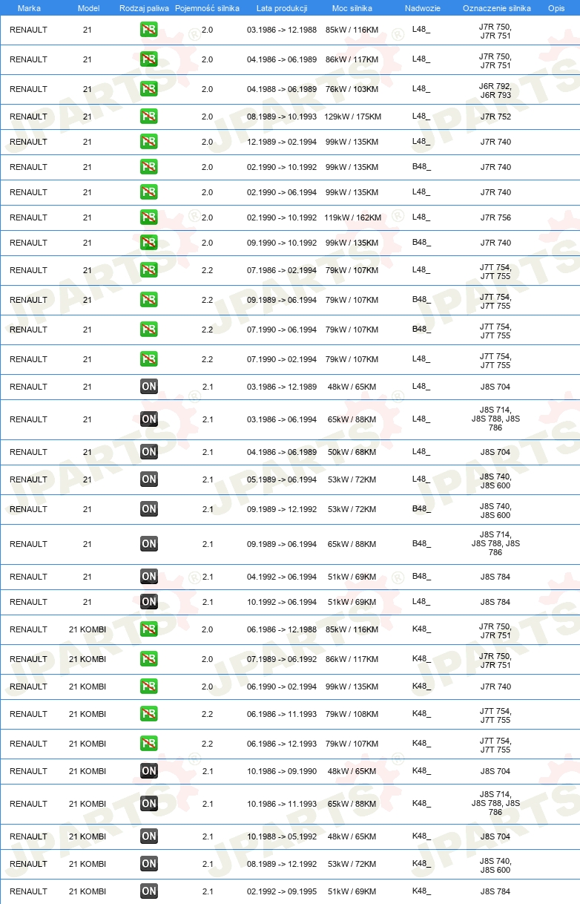This screenshot has width=580, height=904.
Task: Click the PB fuel icon in the 12.1989 -> 02.1994 row
Action: [149, 142]
